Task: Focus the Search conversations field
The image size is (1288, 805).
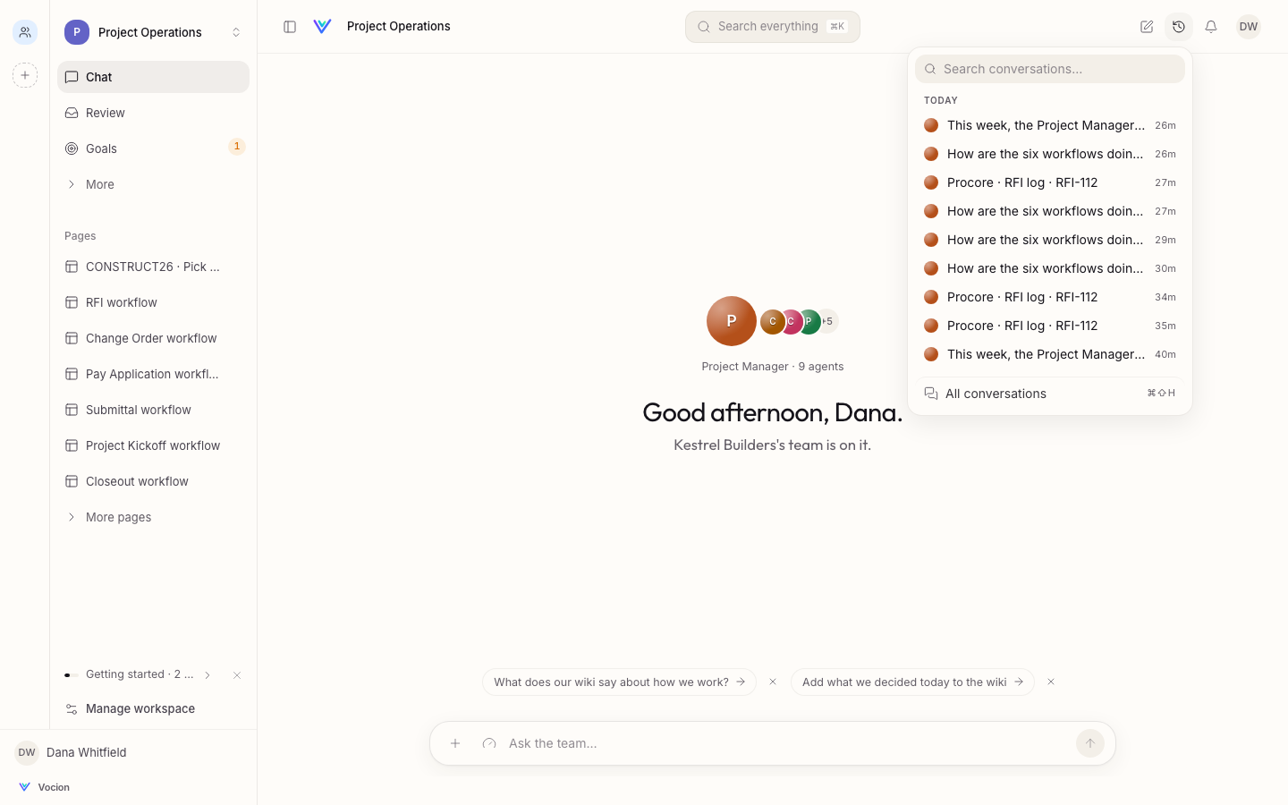Action: pyautogui.click(x=1050, y=69)
